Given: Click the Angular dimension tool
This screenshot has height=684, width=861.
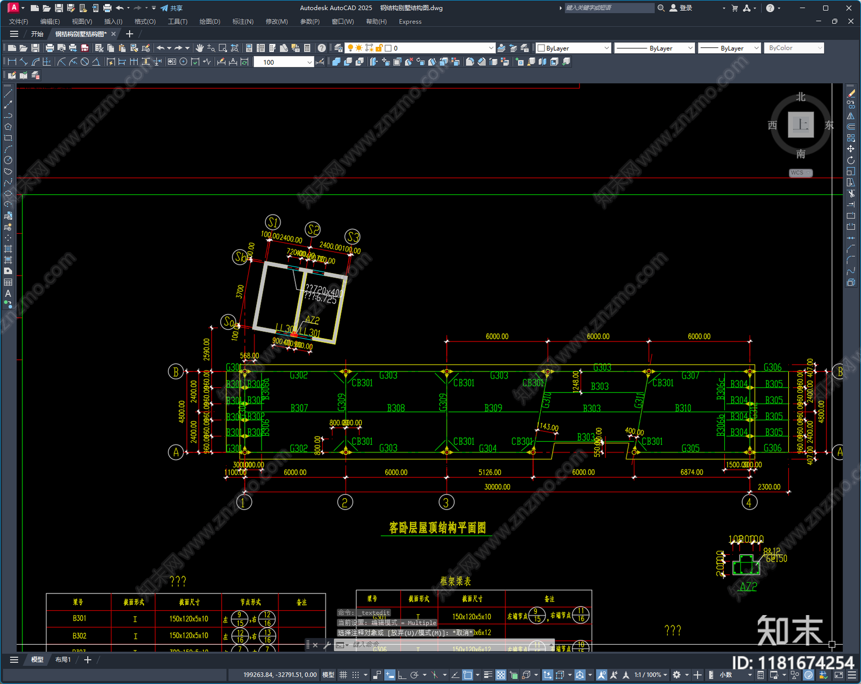Looking at the screenshot, I should pos(96,62).
